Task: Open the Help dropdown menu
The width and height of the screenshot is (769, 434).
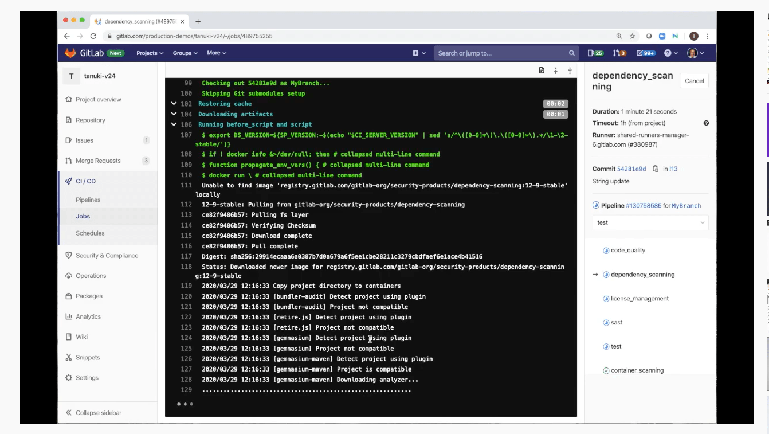Action: click(x=670, y=53)
